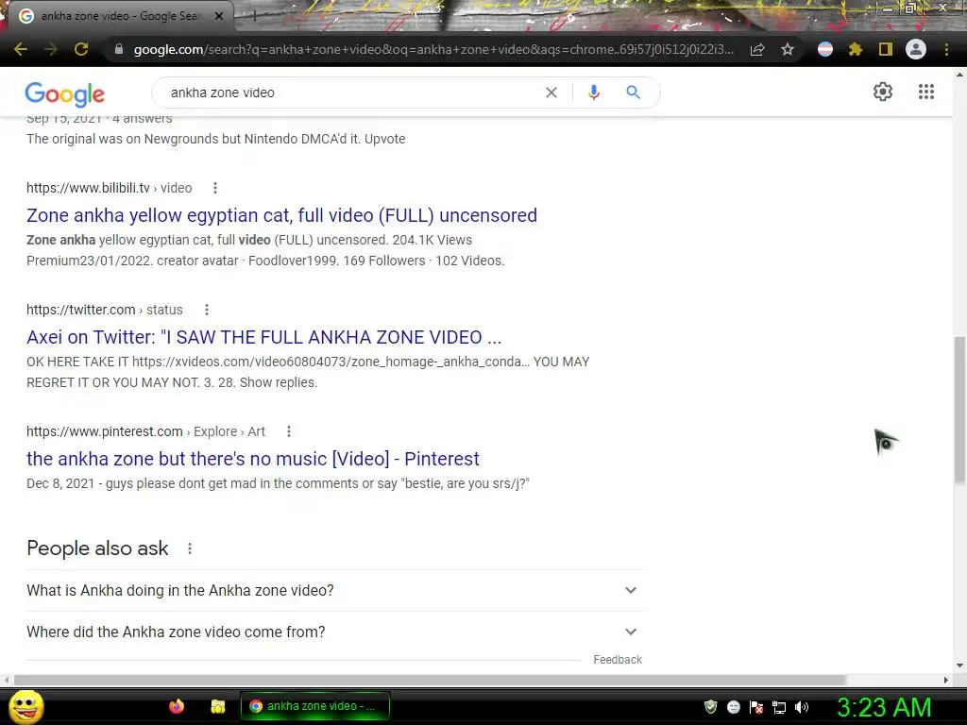The height and width of the screenshot is (725, 967).
Task: Start voice search with the microphone
Action: 593,93
